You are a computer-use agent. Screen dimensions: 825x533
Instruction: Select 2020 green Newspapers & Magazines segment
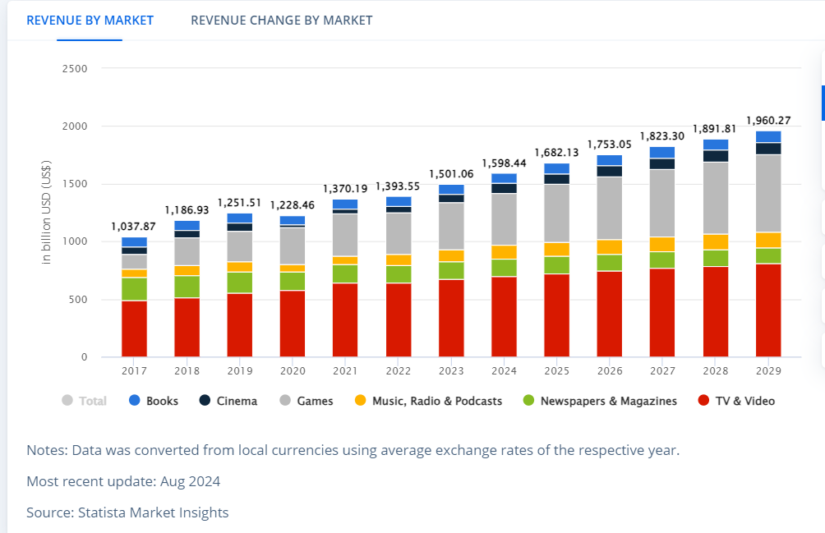(x=293, y=281)
